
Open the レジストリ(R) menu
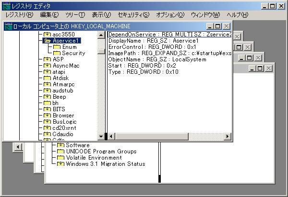(x=19, y=15)
